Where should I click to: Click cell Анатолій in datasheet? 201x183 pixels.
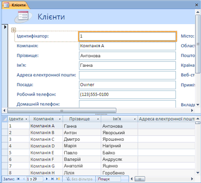click(x=82, y=166)
